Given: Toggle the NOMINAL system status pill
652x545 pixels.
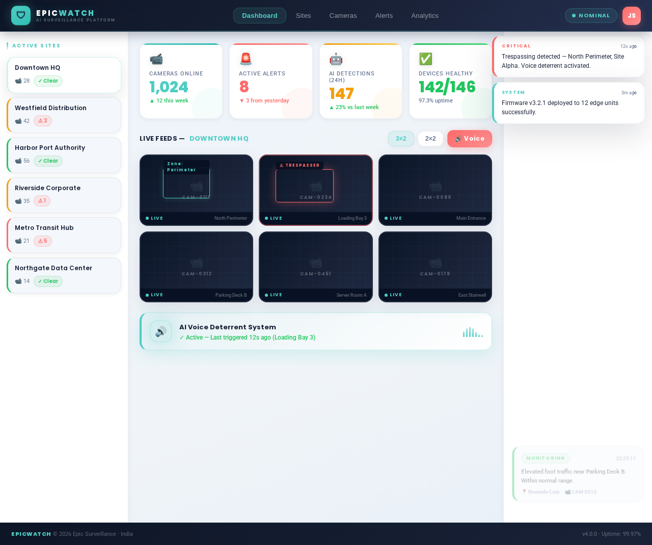Looking at the screenshot, I should pos(590,15).
